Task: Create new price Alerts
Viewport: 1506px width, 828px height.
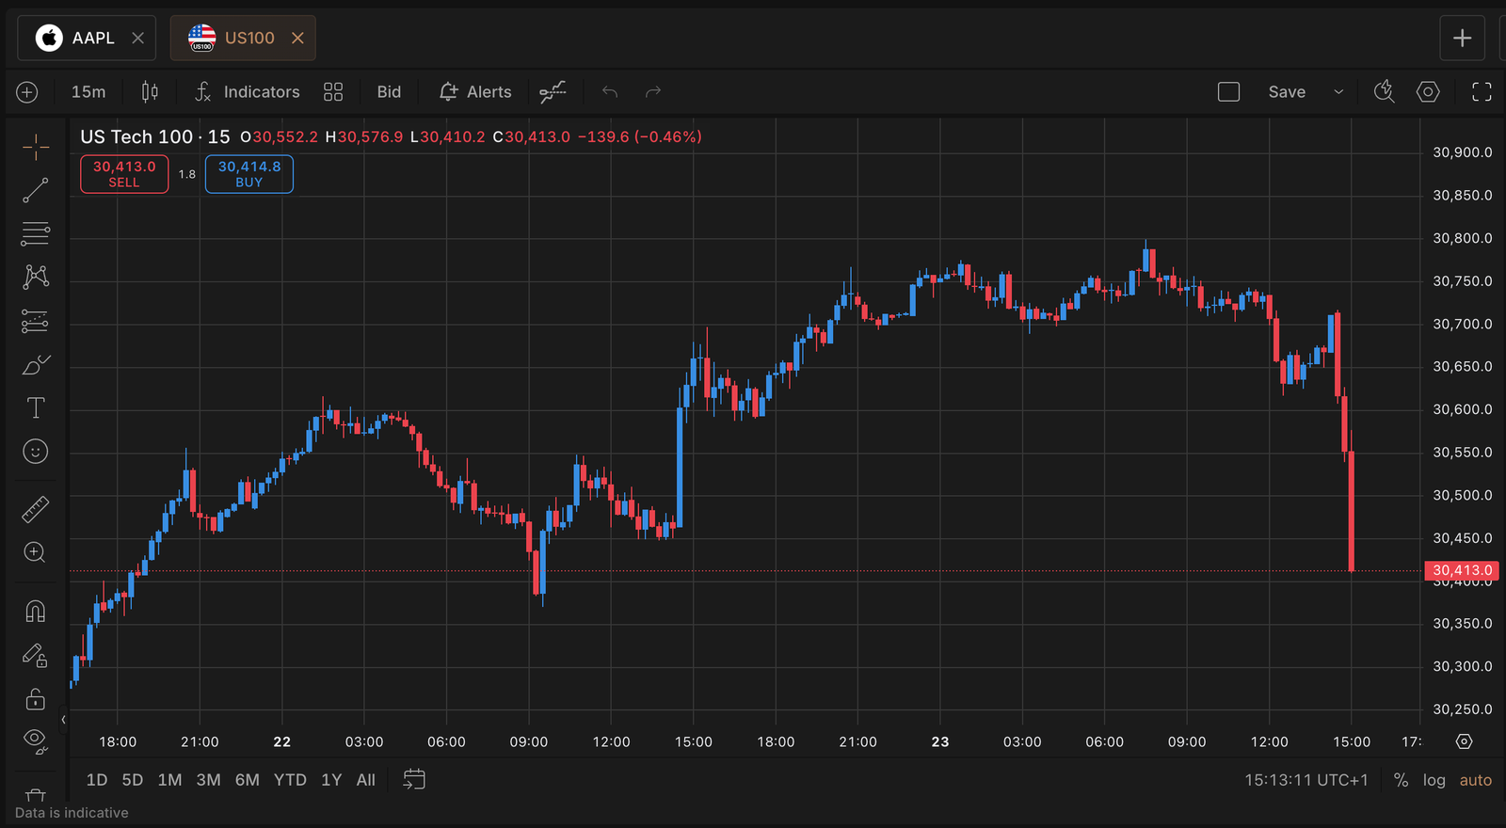Action: (475, 91)
